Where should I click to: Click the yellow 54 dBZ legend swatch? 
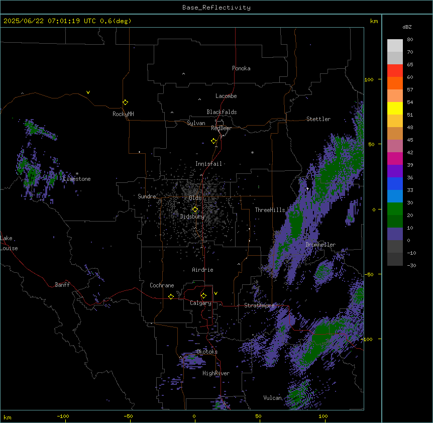[395, 108]
